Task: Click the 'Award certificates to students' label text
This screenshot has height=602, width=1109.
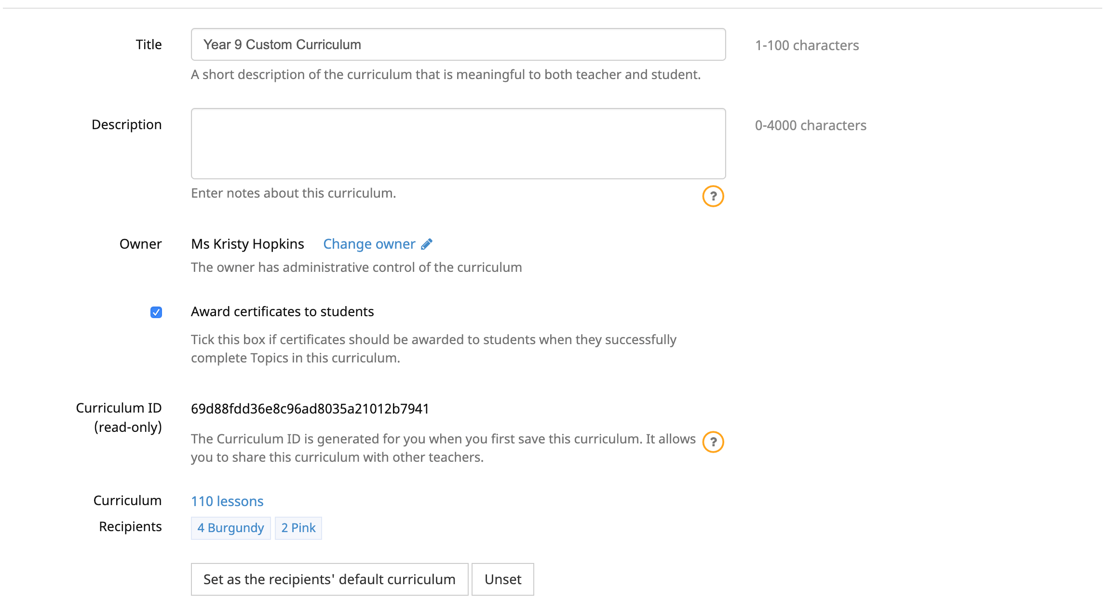Action: point(282,312)
